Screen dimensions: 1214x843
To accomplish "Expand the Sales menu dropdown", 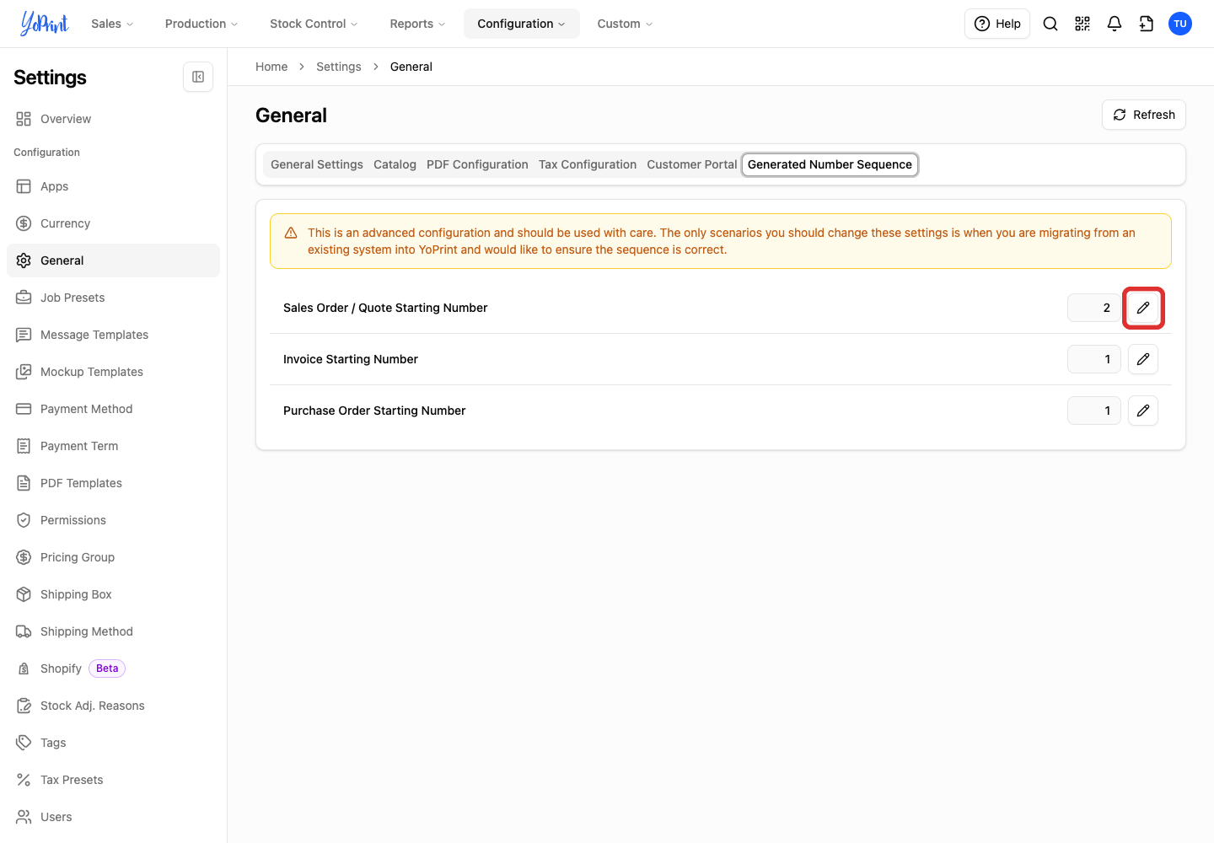I will 112,24.
